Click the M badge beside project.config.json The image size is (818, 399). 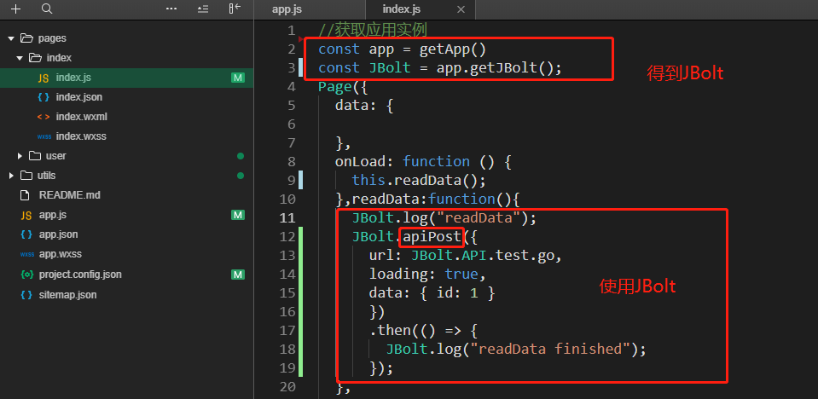pyautogui.click(x=238, y=275)
